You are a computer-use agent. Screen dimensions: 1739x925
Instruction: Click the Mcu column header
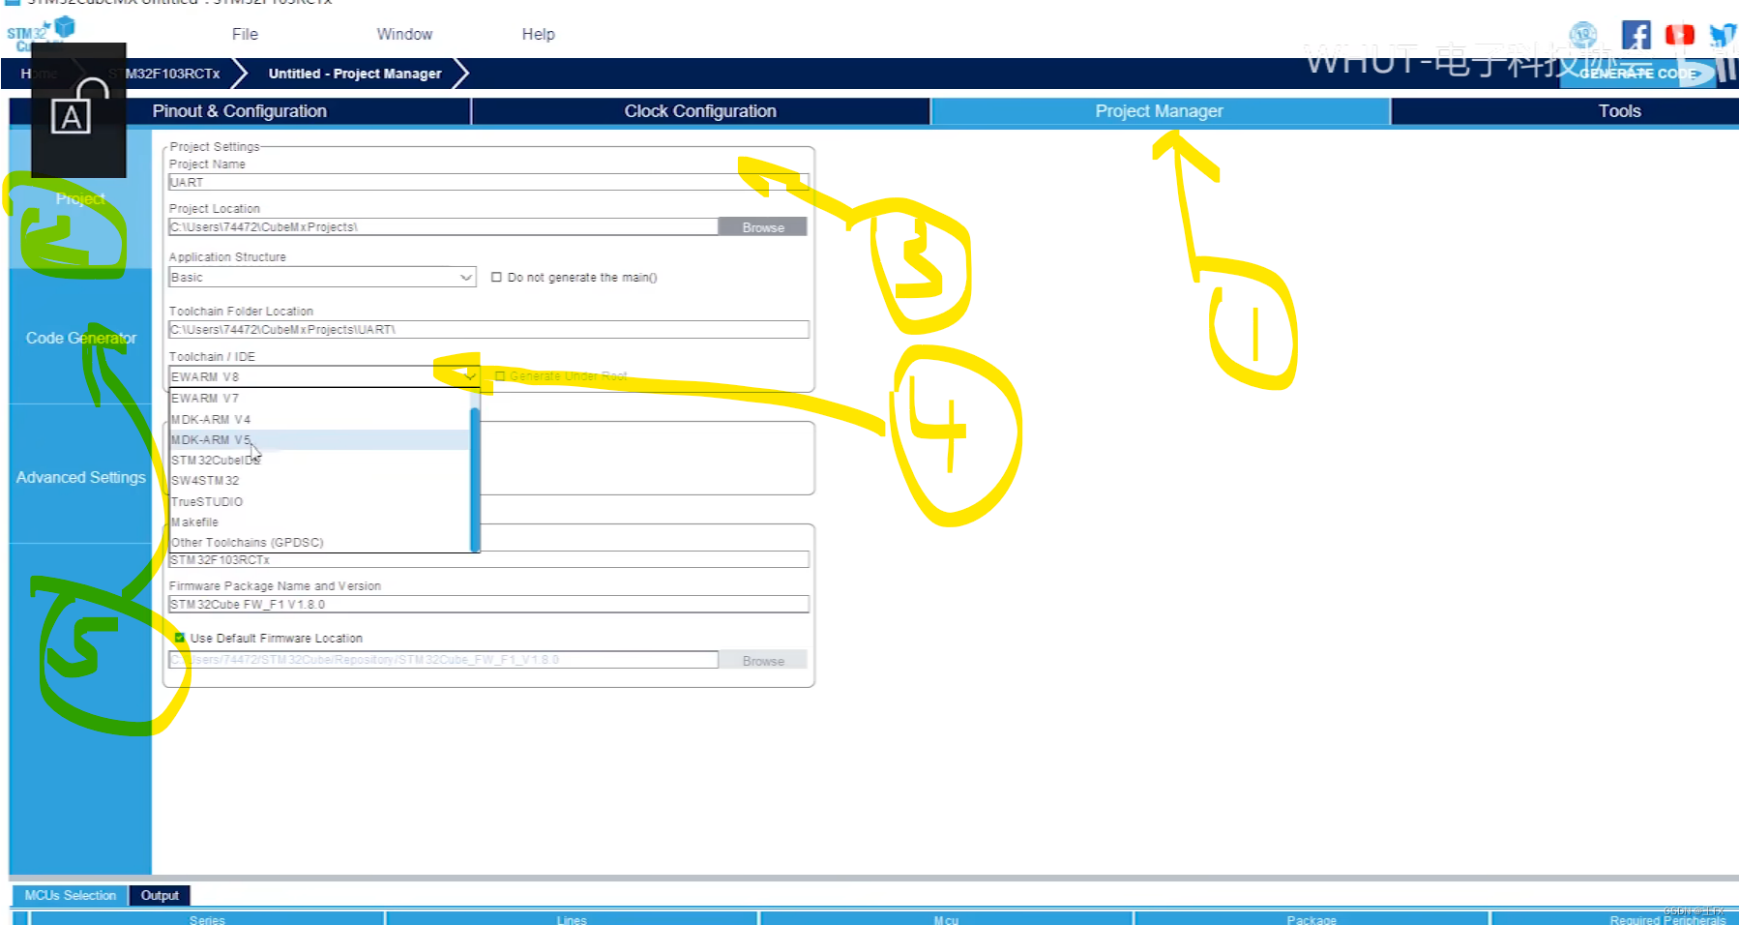click(946, 919)
